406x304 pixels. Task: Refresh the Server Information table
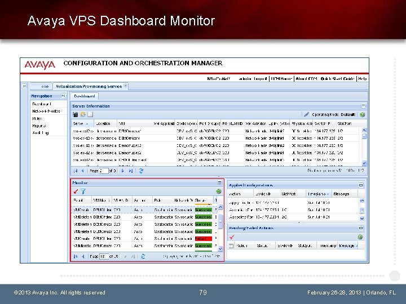(x=141, y=171)
